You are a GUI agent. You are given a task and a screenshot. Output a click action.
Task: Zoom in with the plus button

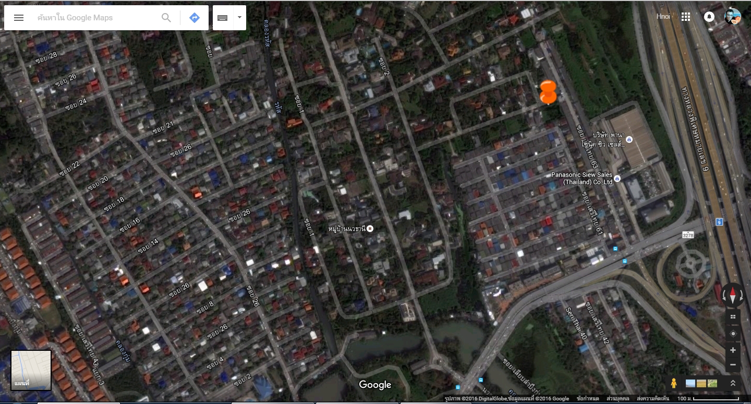click(733, 350)
